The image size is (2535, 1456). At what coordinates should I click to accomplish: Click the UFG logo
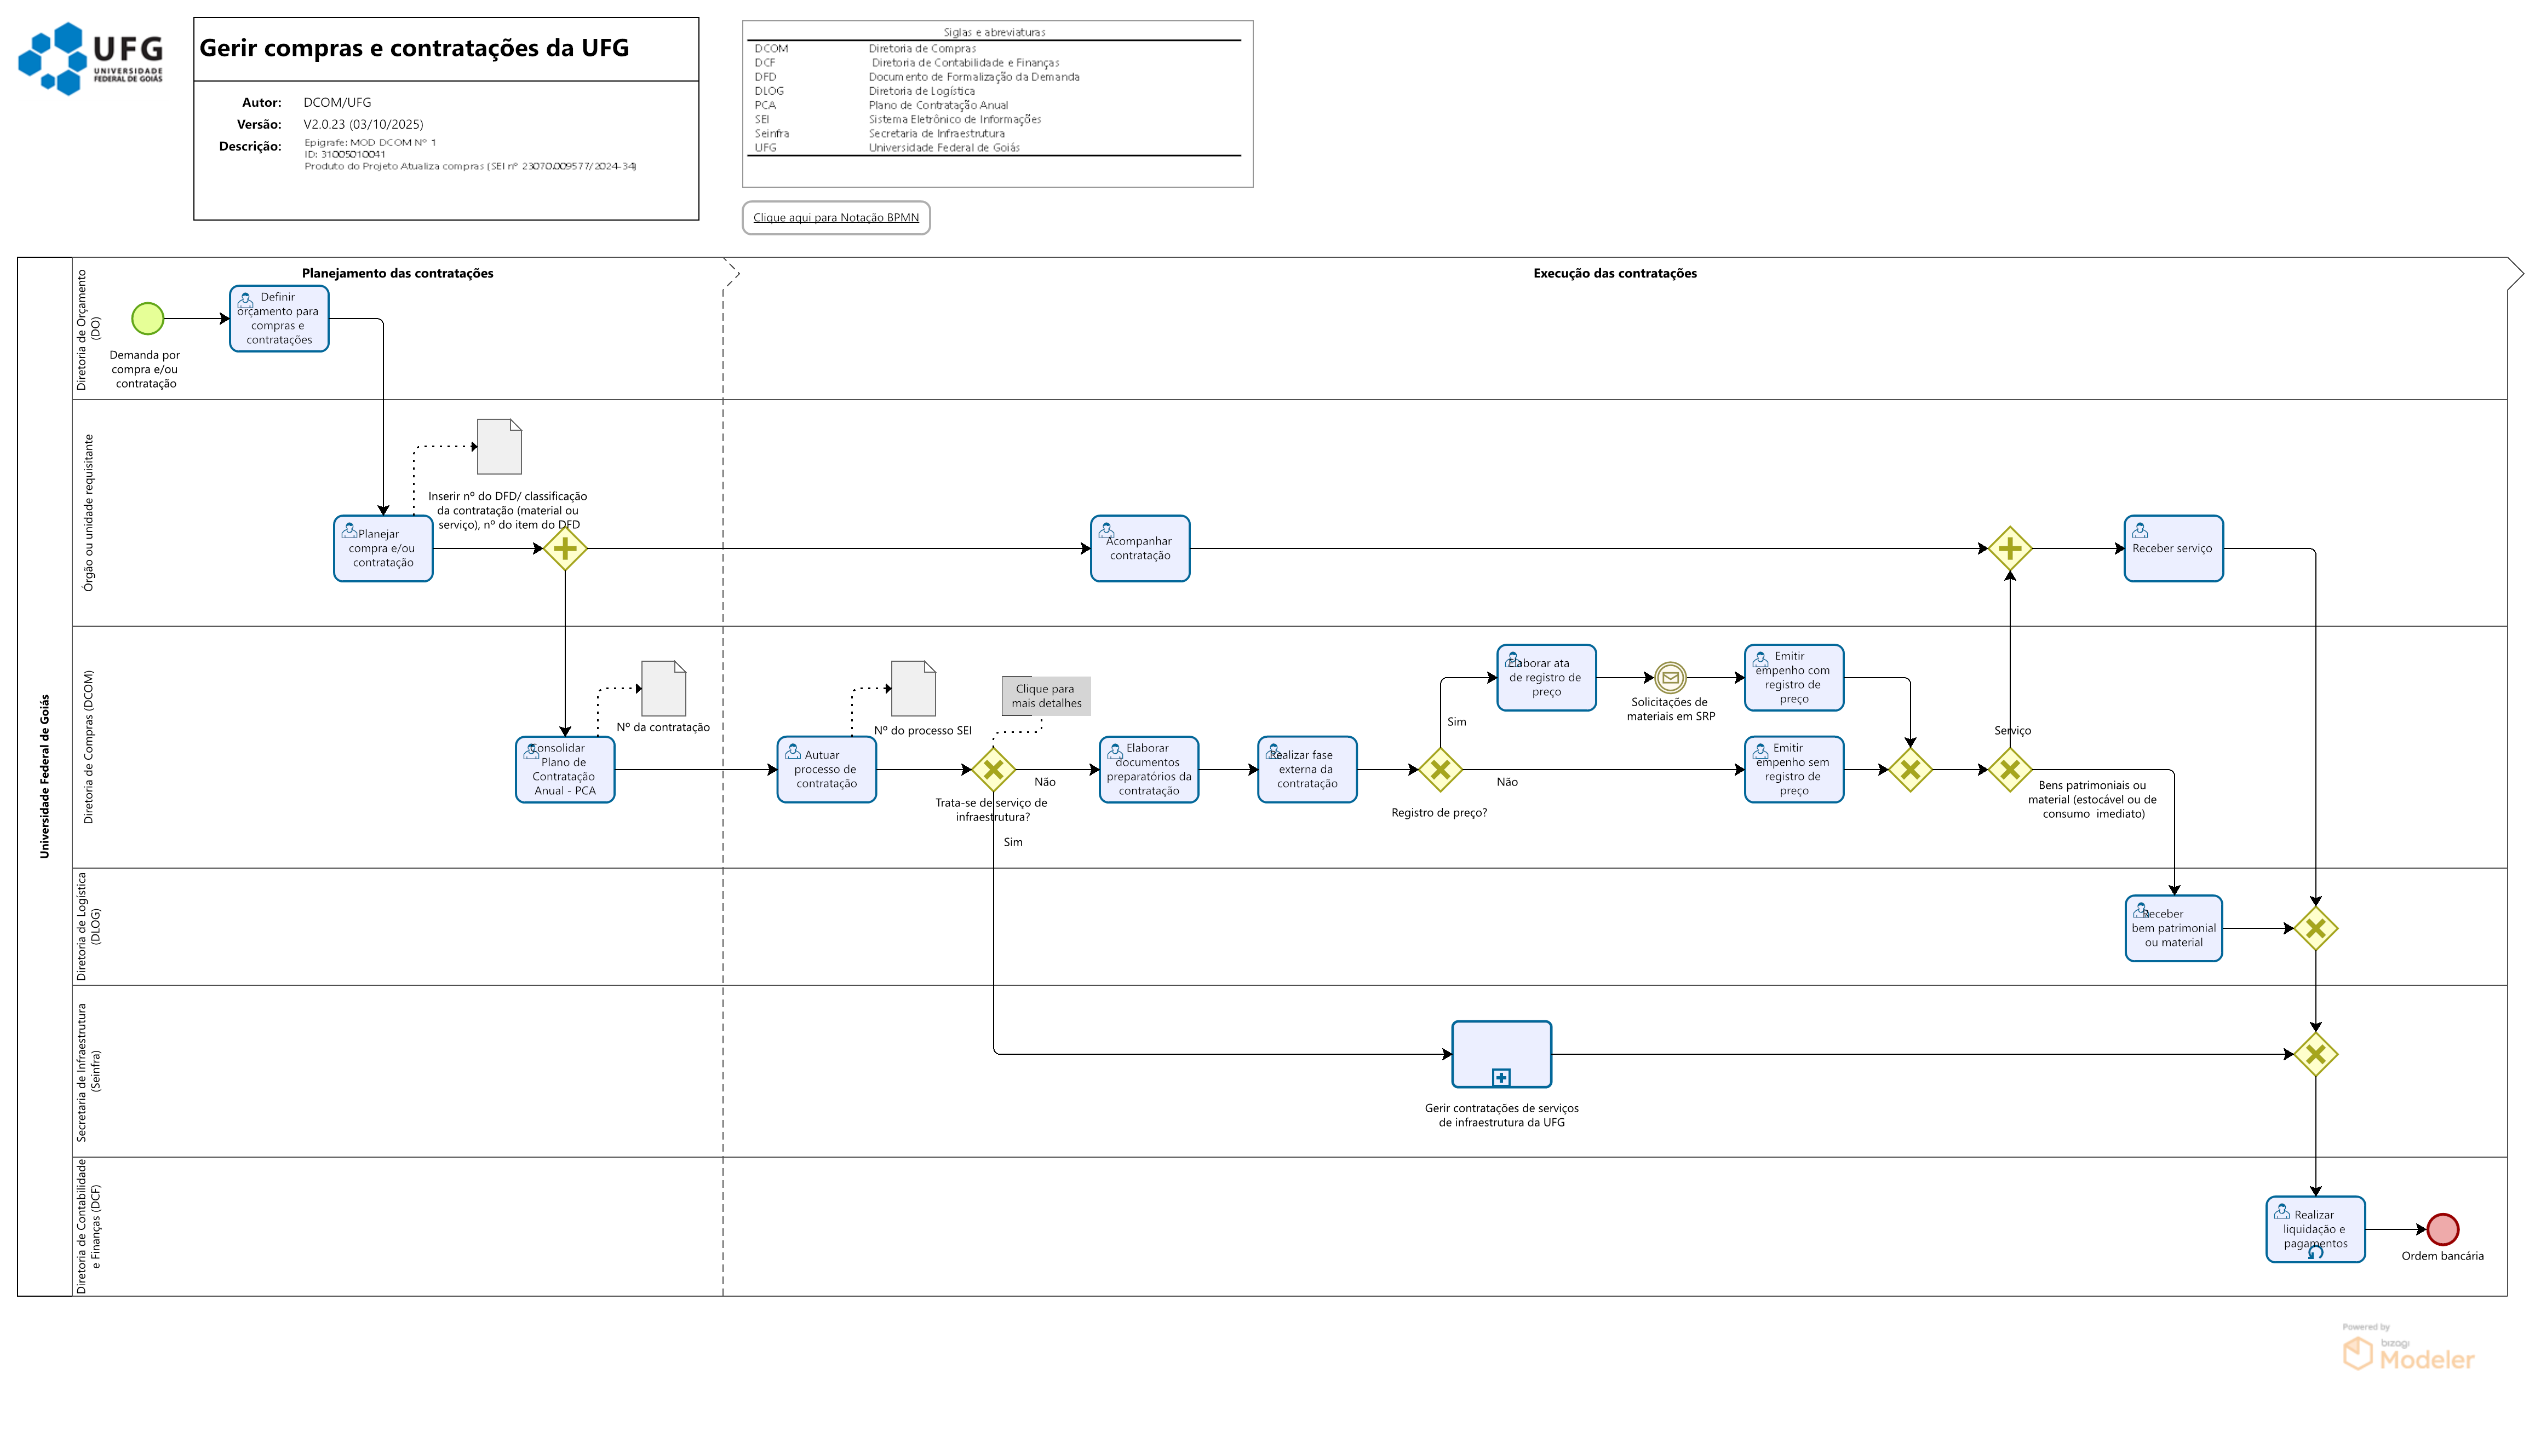click(x=91, y=58)
